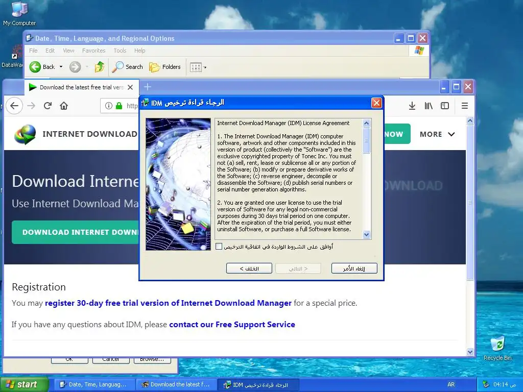The width and height of the screenshot is (523, 392).
Task: Click the Explorer window Windows flag logo
Action: tap(419, 51)
